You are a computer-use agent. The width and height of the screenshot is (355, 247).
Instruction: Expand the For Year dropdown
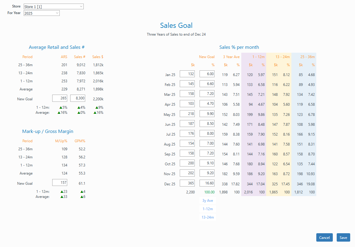41,13
